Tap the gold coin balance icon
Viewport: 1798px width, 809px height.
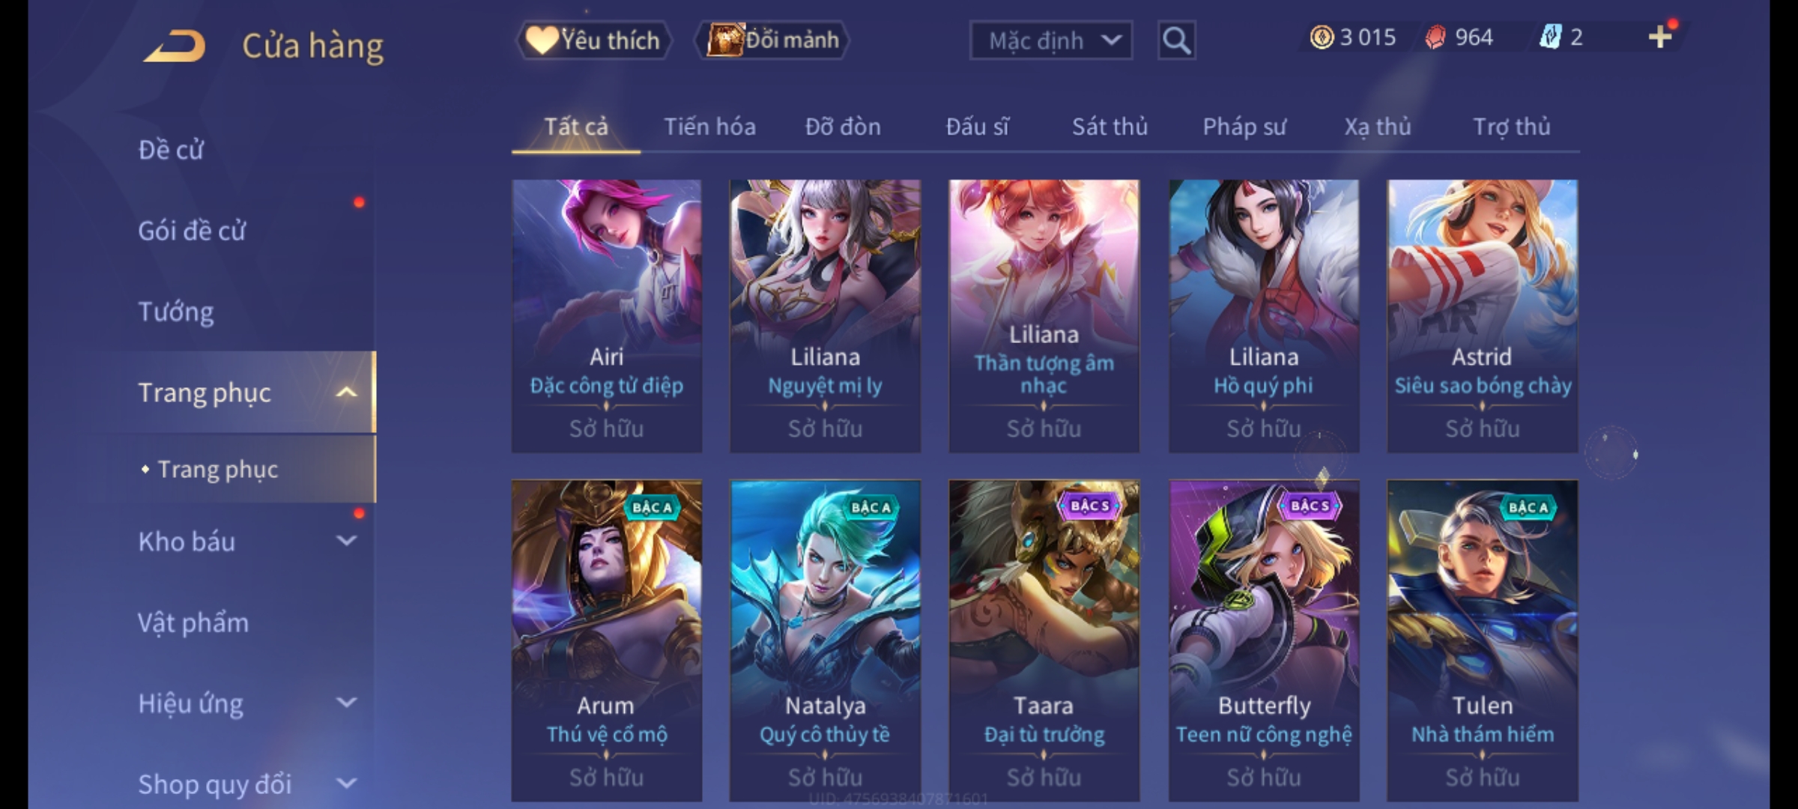(1322, 37)
